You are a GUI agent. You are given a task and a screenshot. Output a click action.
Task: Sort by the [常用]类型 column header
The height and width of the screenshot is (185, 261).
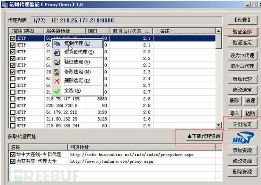point(26,31)
